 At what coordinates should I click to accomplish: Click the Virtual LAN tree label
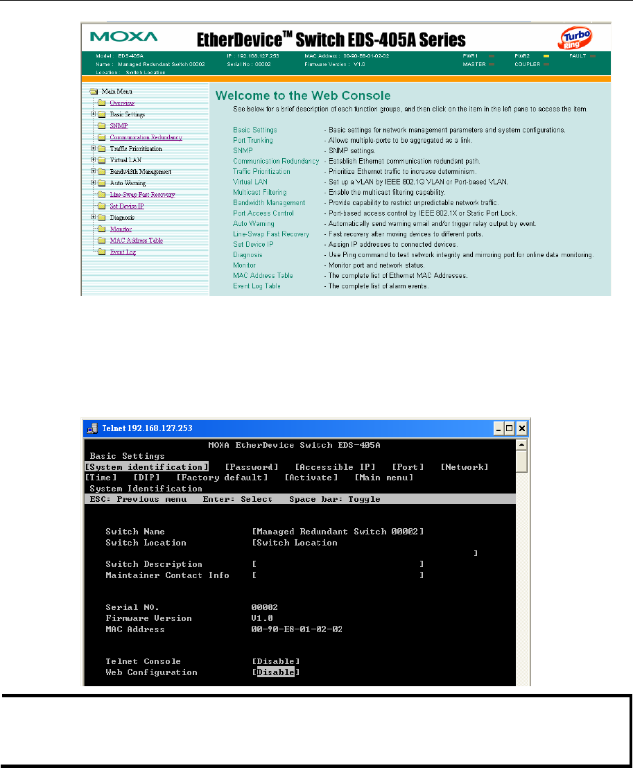tap(125, 160)
